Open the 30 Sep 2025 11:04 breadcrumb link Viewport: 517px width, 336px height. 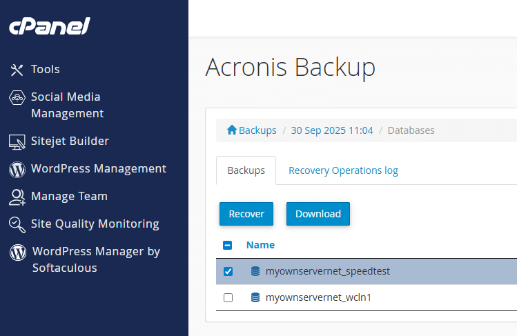pos(332,130)
